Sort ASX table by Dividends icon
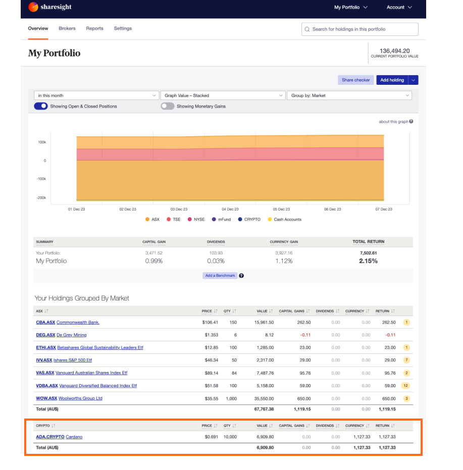 pos(337,311)
